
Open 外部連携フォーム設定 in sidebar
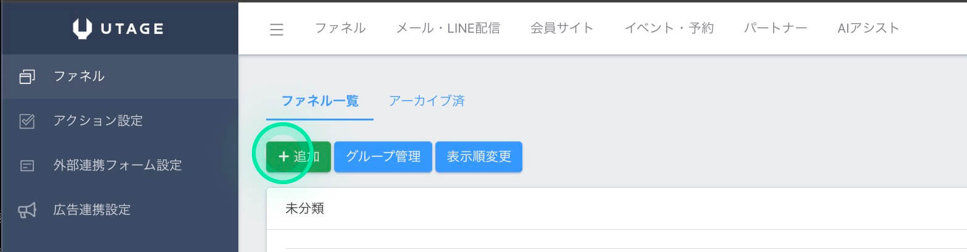pyautogui.click(x=117, y=166)
